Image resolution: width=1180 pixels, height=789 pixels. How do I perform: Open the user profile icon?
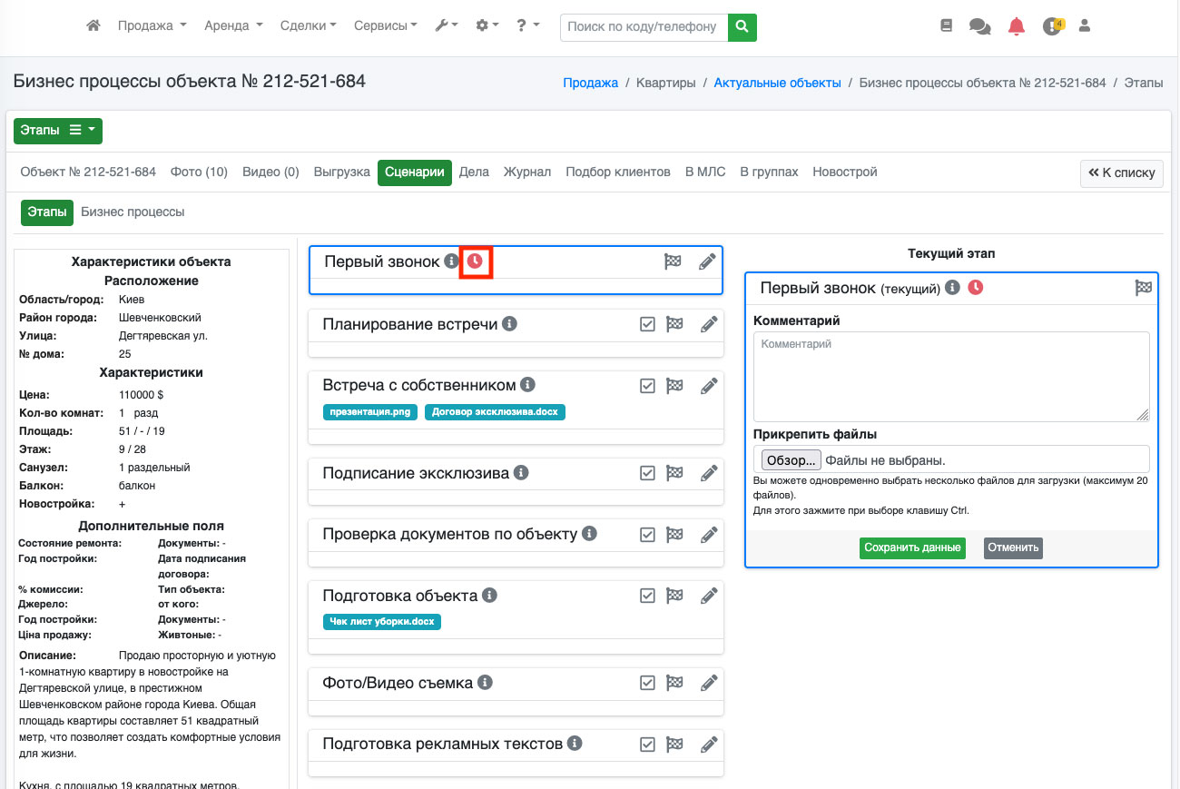pos(1084,26)
